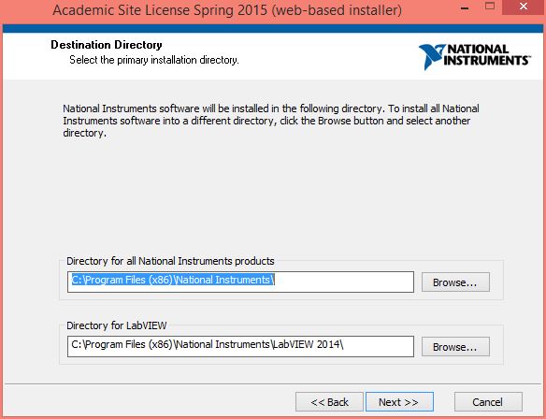Proceed with the Next >> button

[x=399, y=402]
